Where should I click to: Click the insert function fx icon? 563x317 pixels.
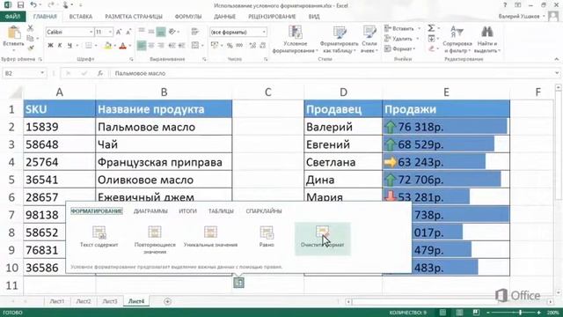click(100, 73)
